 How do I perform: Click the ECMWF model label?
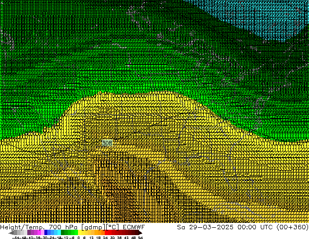[x=134, y=227]
